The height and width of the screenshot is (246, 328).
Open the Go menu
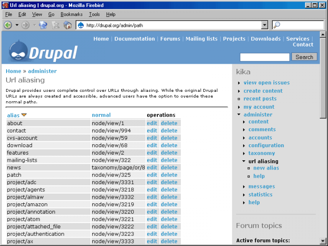[x=51, y=15]
